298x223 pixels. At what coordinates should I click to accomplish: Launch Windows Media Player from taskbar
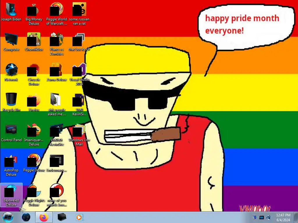(x=79, y=217)
